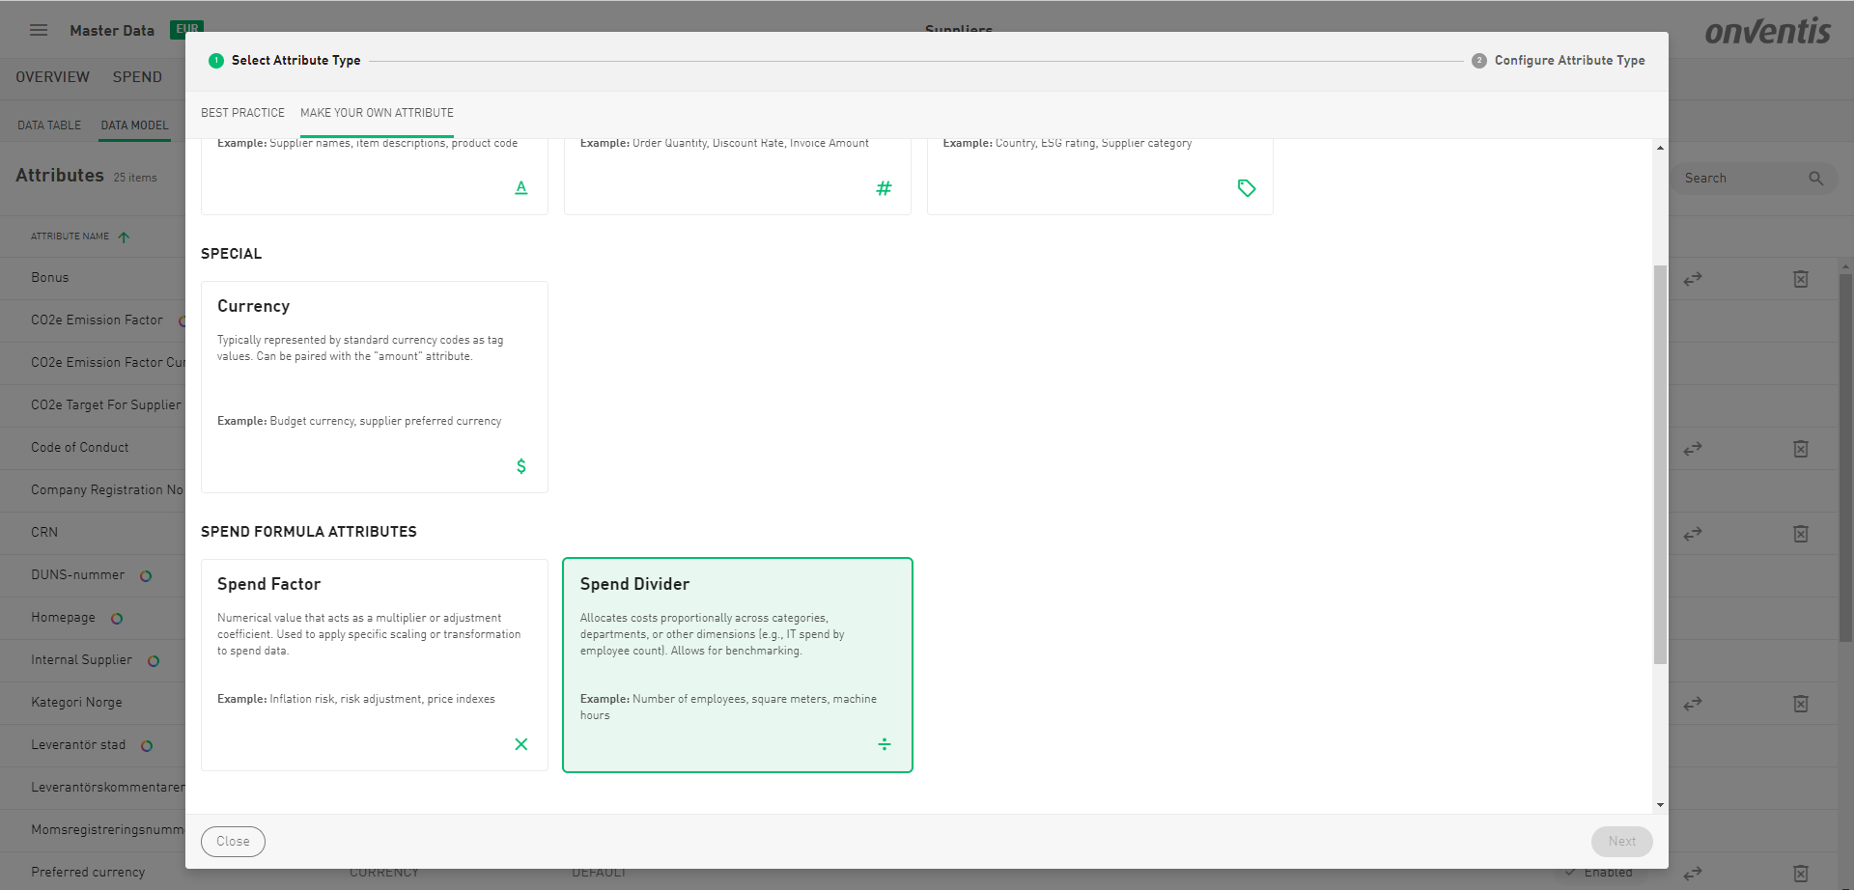The height and width of the screenshot is (890, 1855).
Task: Click the Spend Factor multiply icon
Action: [x=521, y=744]
